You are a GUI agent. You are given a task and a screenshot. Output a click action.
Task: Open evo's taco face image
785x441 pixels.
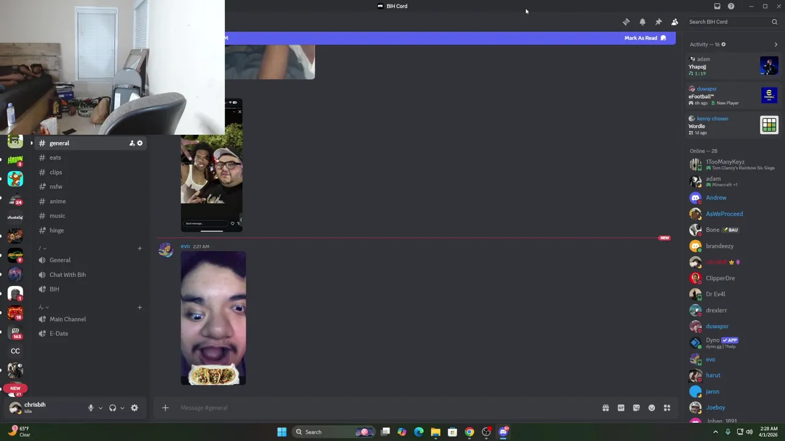tap(213, 318)
